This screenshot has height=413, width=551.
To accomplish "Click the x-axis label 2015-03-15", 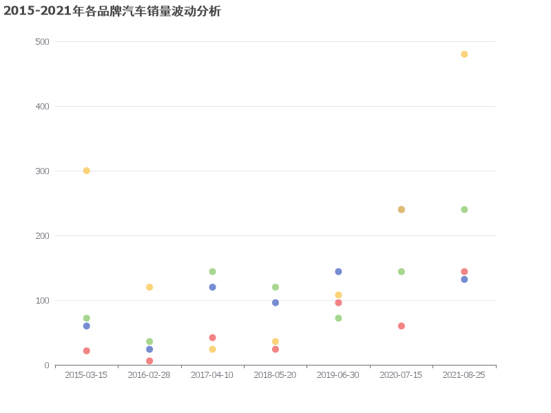I will point(86,375).
